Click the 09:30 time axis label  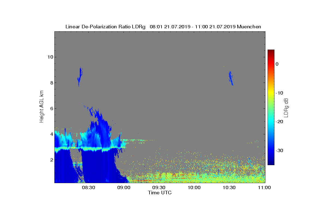point(159,187)
